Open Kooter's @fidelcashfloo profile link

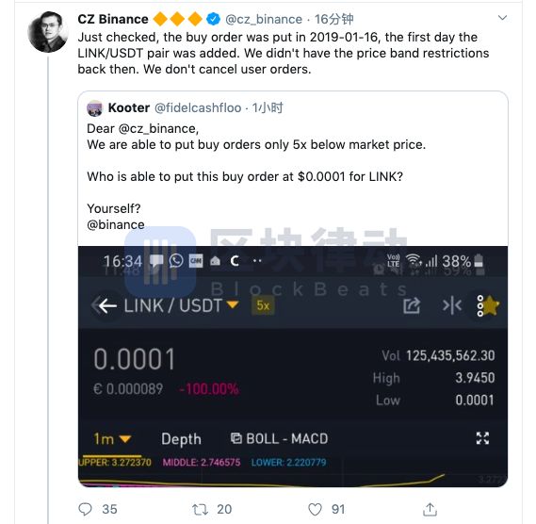tap(198, 108)
